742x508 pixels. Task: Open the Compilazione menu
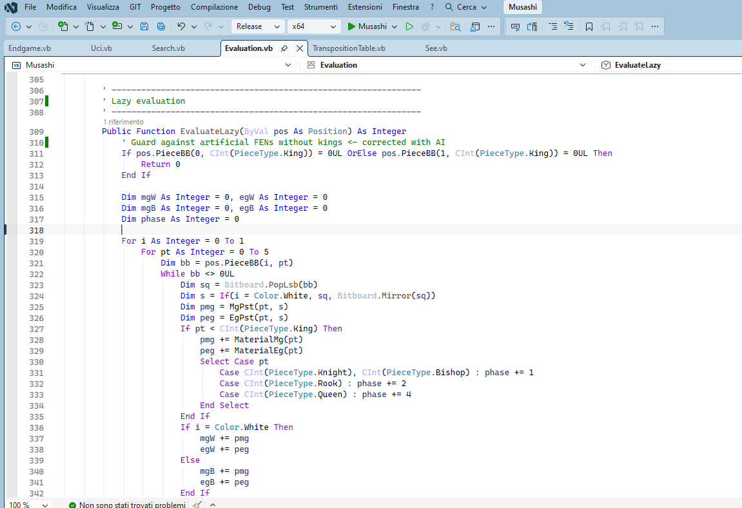click(215, 7)
